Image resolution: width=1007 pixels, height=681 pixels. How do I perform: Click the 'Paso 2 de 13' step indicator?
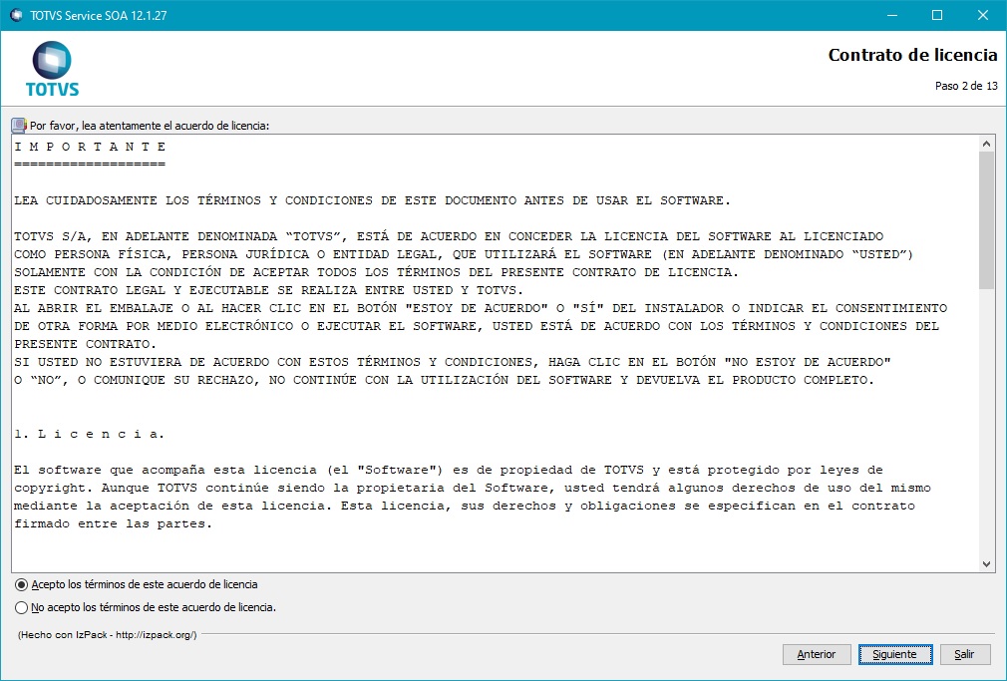pyautogui.click(x=966, y=86)
